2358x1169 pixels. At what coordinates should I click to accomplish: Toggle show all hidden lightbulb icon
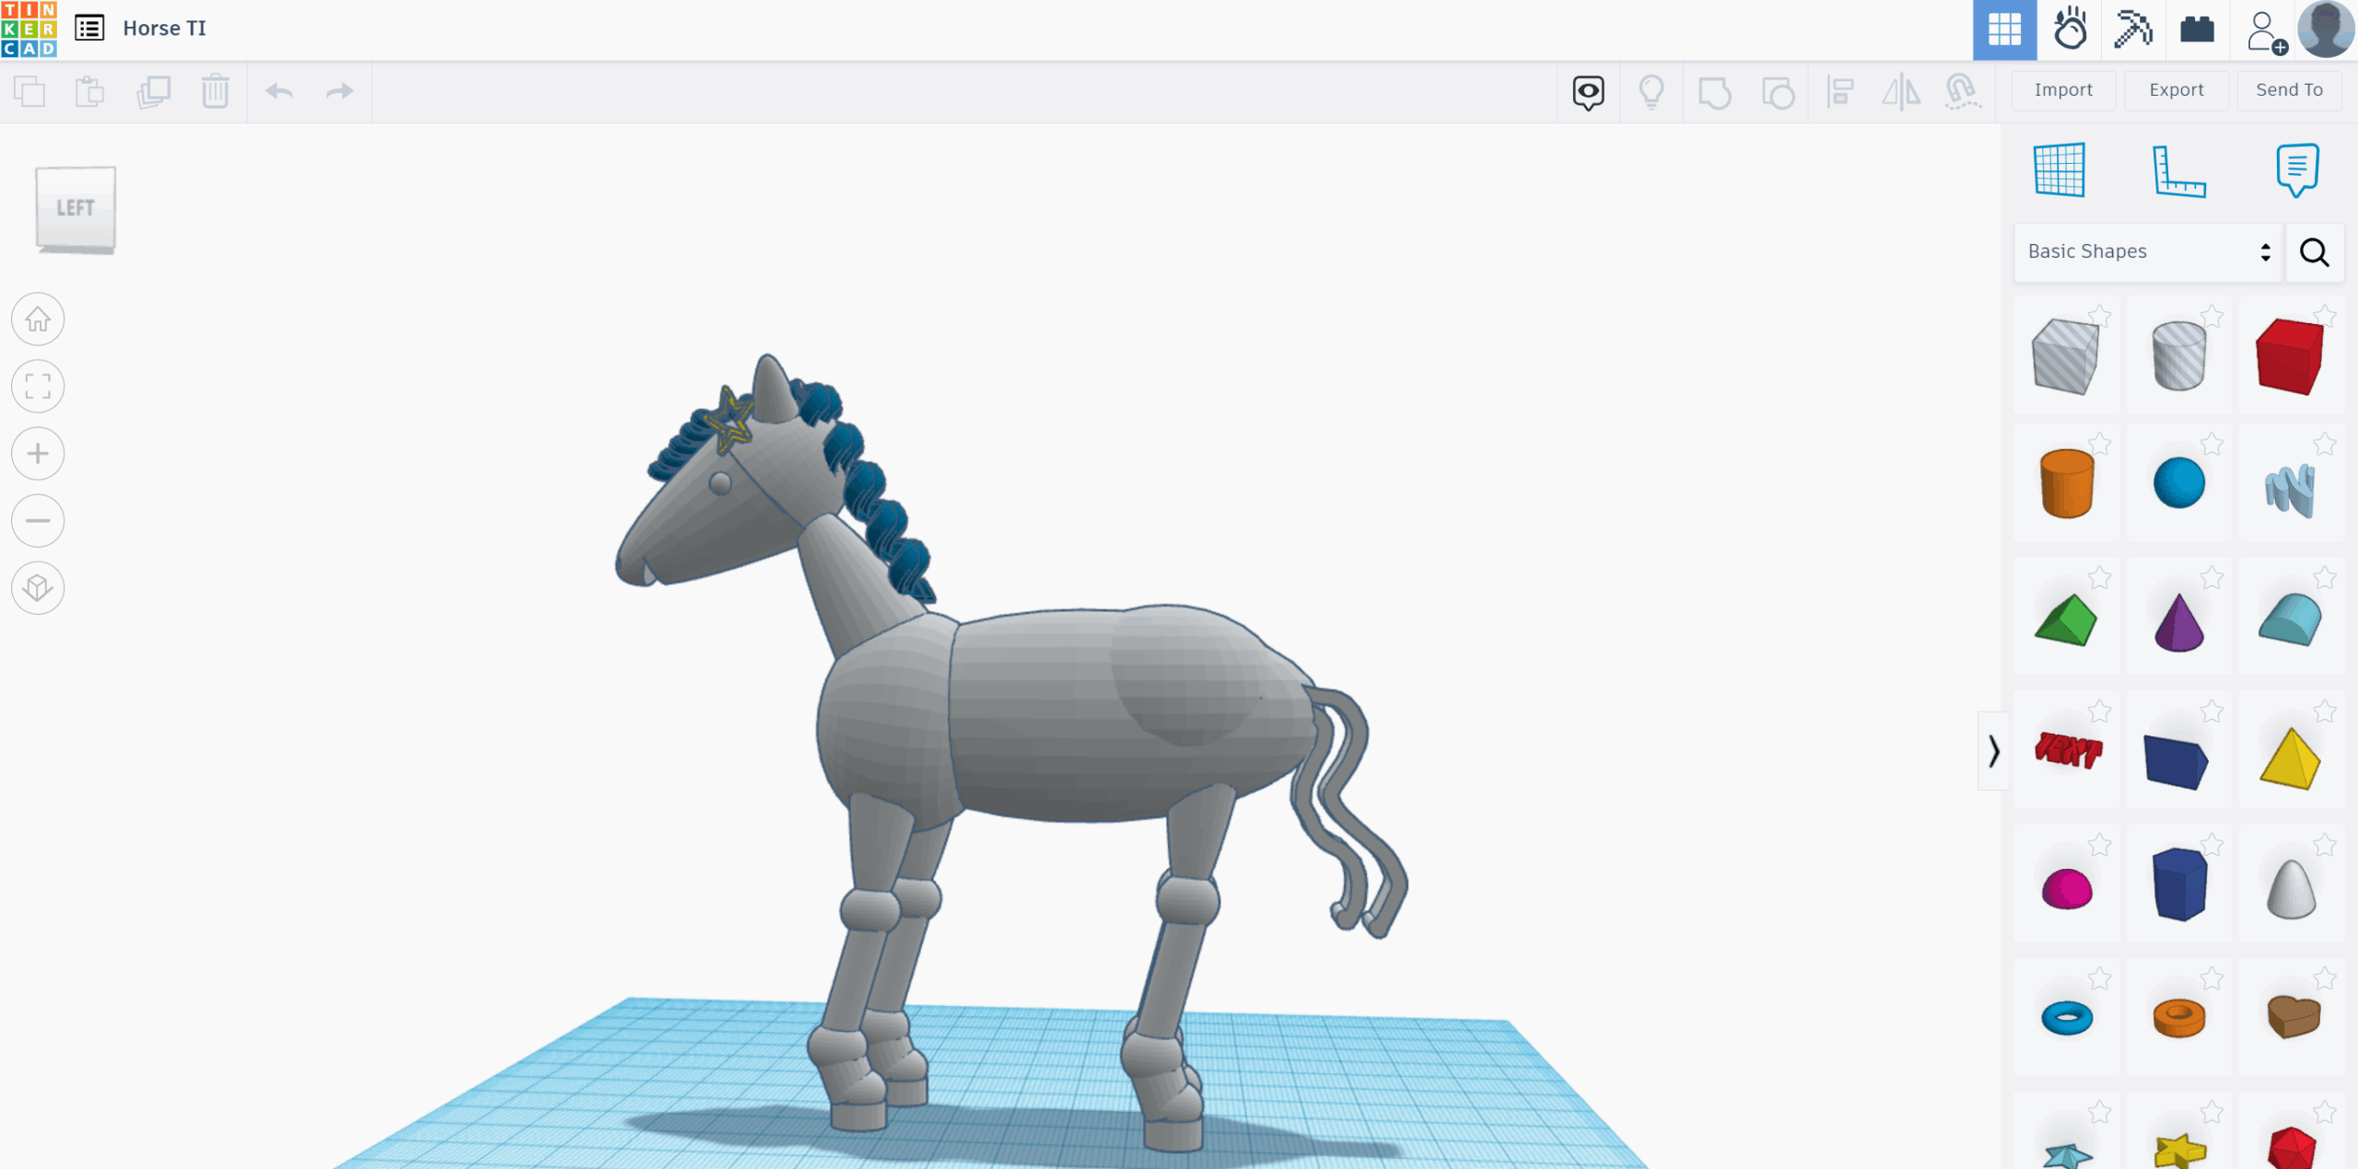click(1651, 91)
